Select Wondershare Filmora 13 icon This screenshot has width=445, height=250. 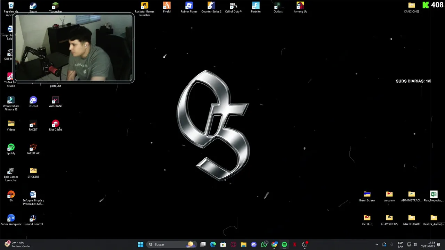click(x=11, y=104)
